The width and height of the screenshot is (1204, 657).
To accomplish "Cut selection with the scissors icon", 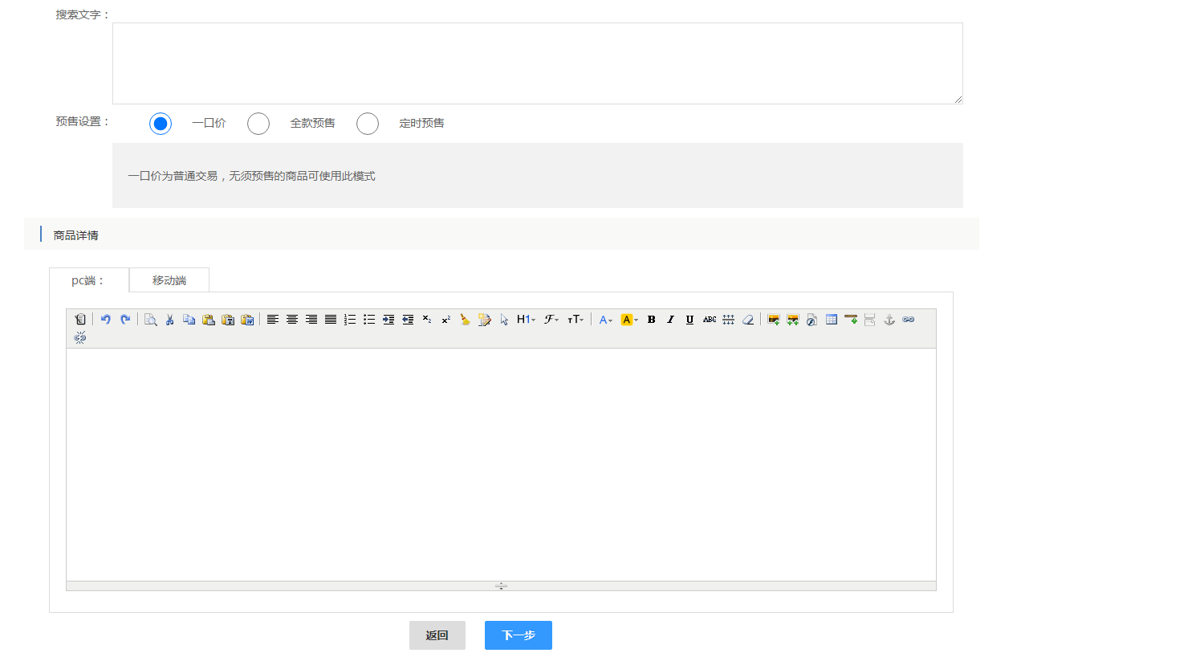I will click(170, 320).
